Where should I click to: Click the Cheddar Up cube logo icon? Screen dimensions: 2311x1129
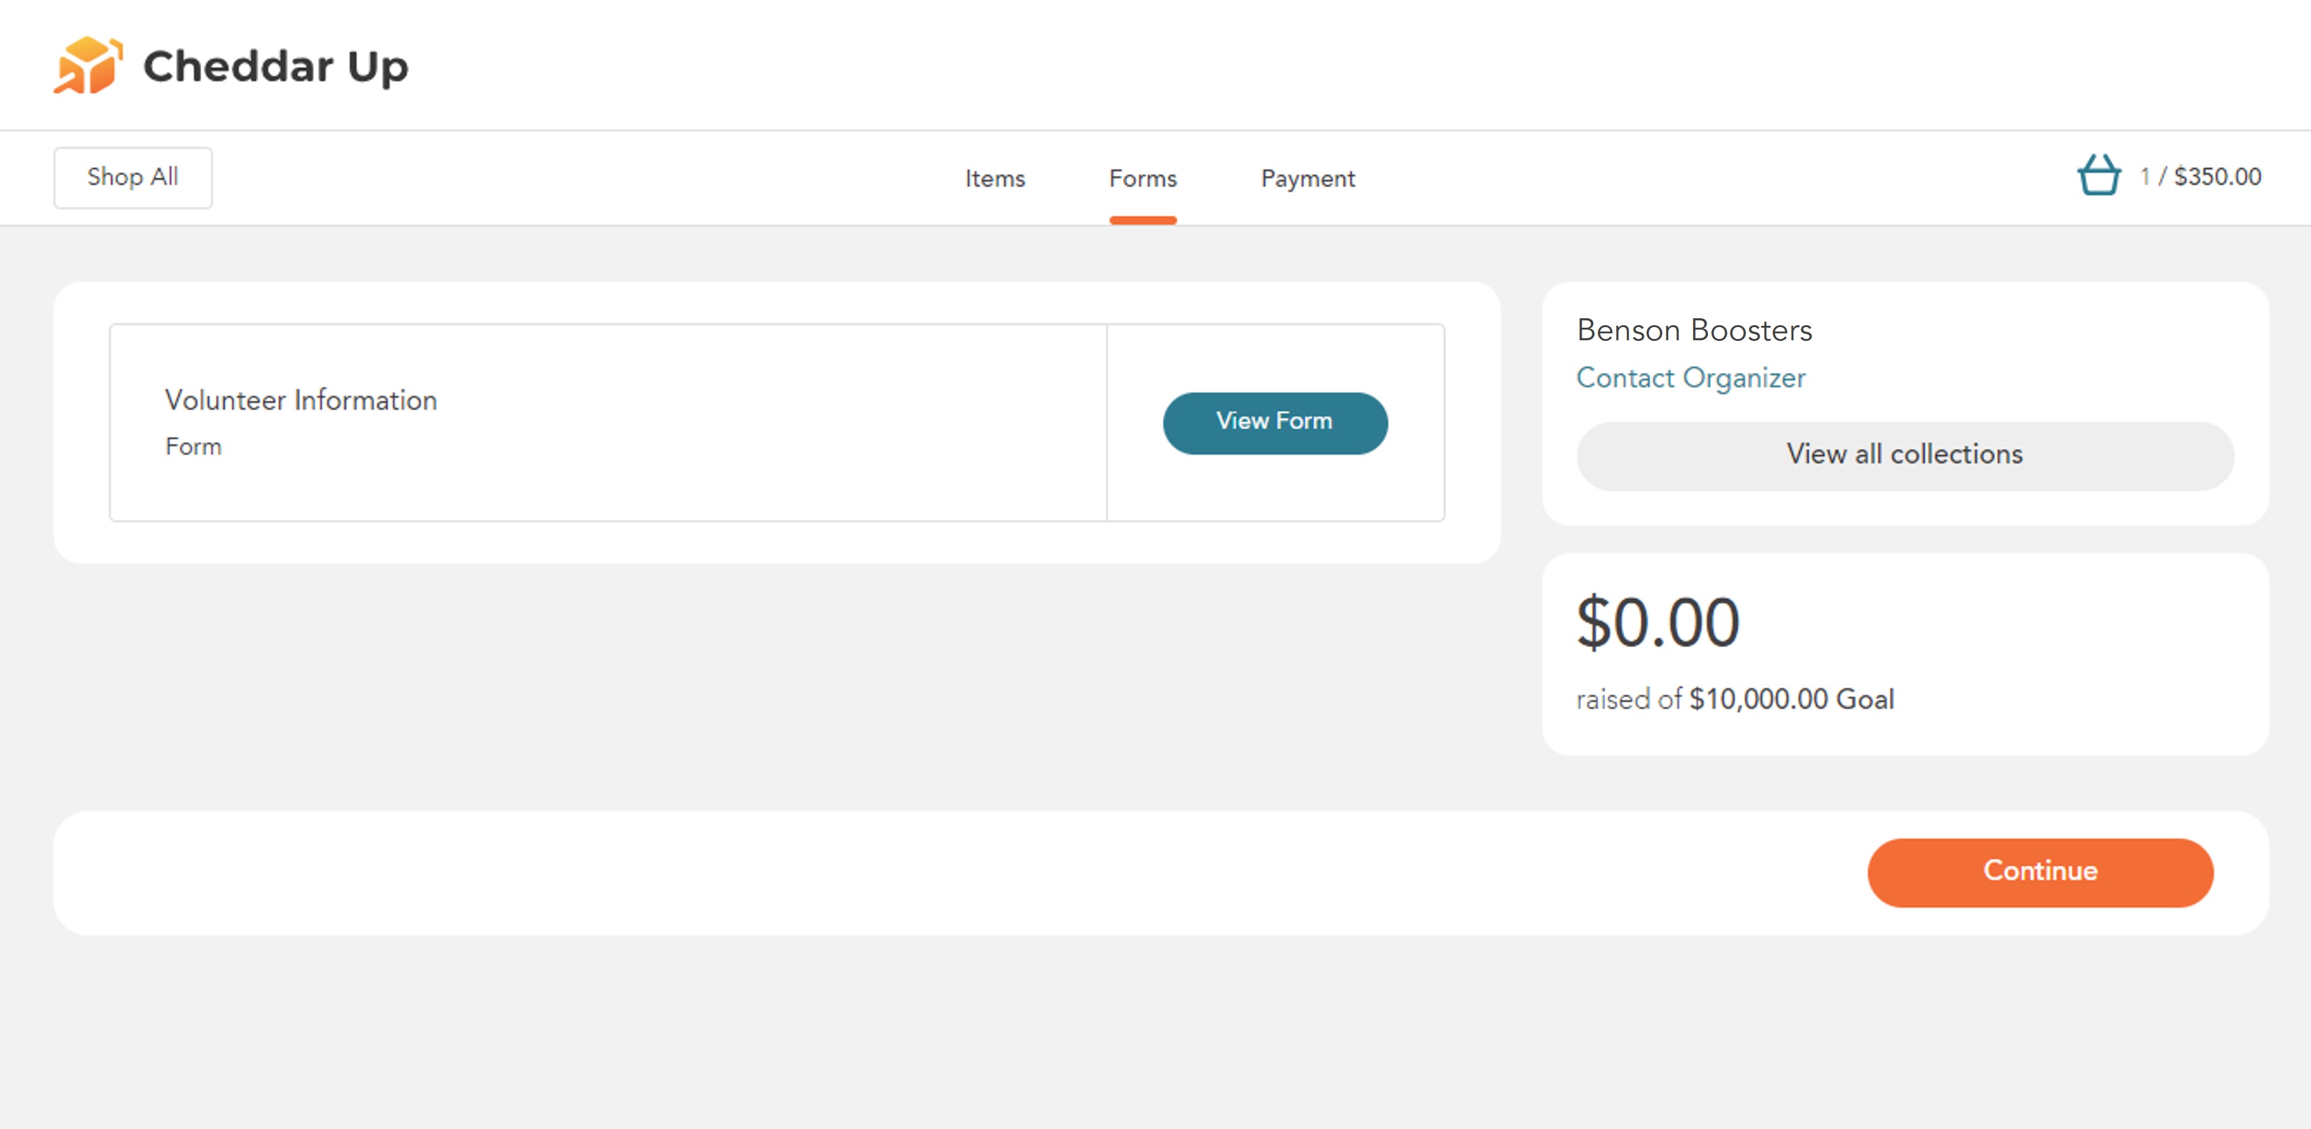[x=87, y=65]
